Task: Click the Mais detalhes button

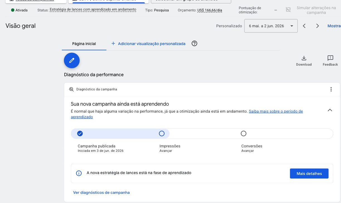Action: point(309,174)
